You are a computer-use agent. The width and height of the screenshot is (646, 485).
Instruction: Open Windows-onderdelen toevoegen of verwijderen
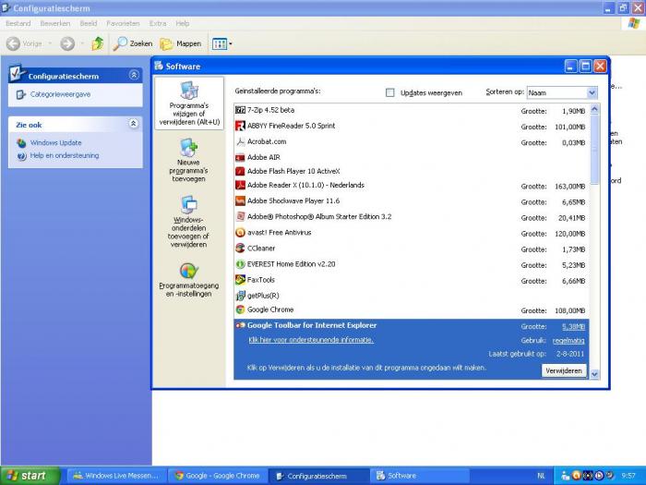pos(188,222)
